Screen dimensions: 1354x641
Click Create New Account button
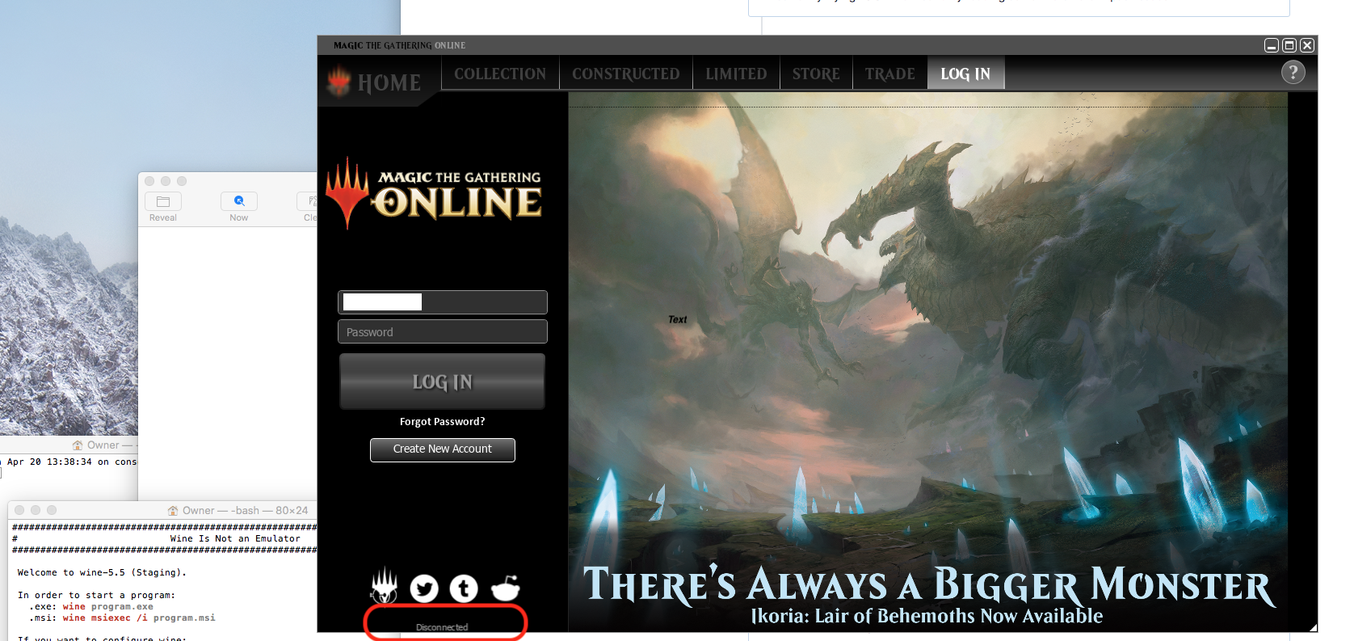[x=442, y=449]
